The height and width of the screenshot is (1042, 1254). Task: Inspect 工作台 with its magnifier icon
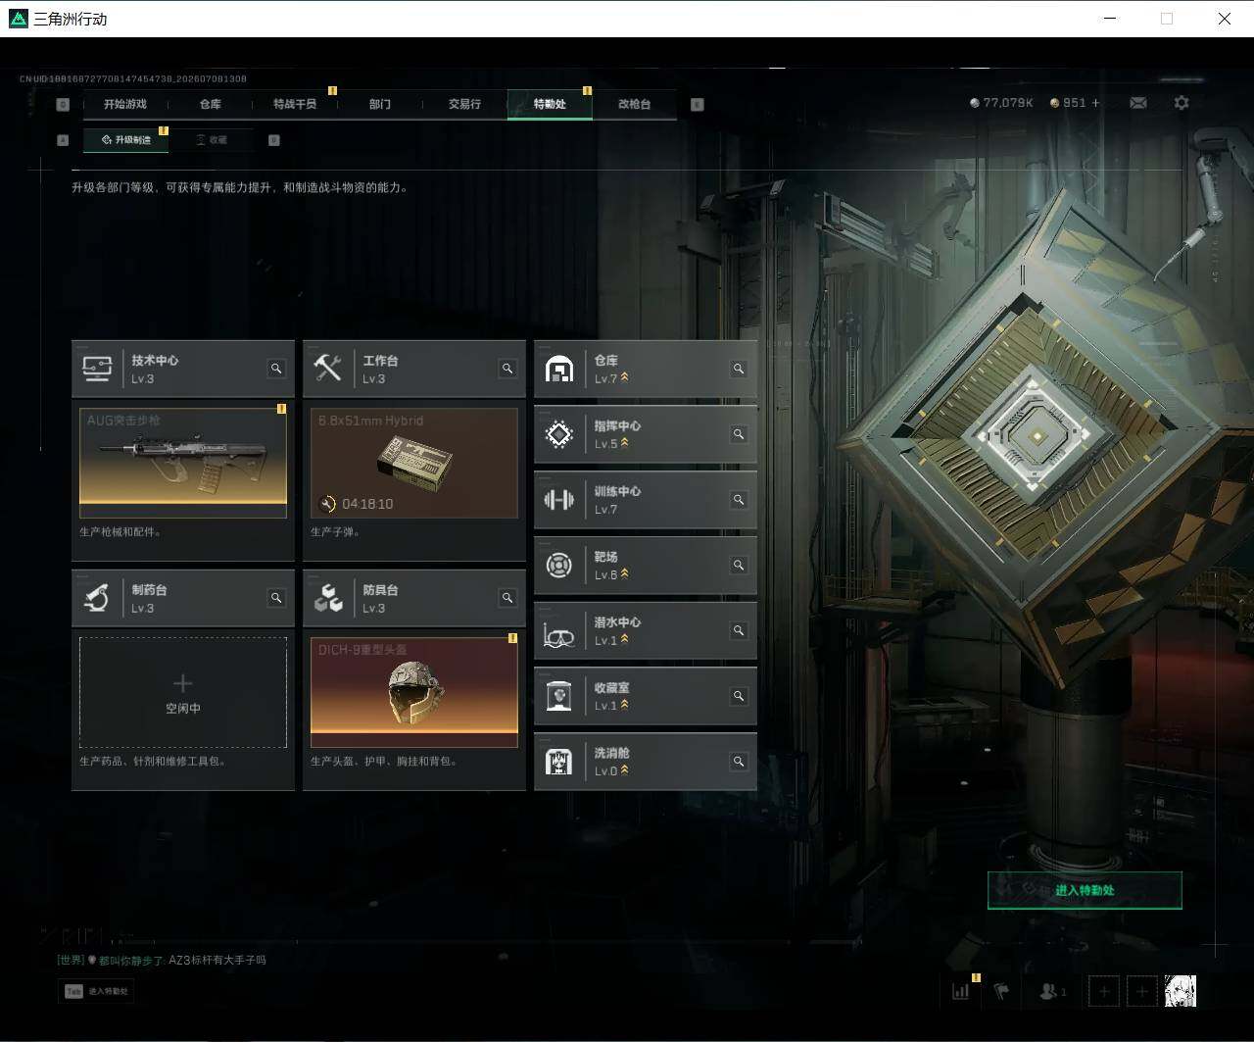pos(507,369)
